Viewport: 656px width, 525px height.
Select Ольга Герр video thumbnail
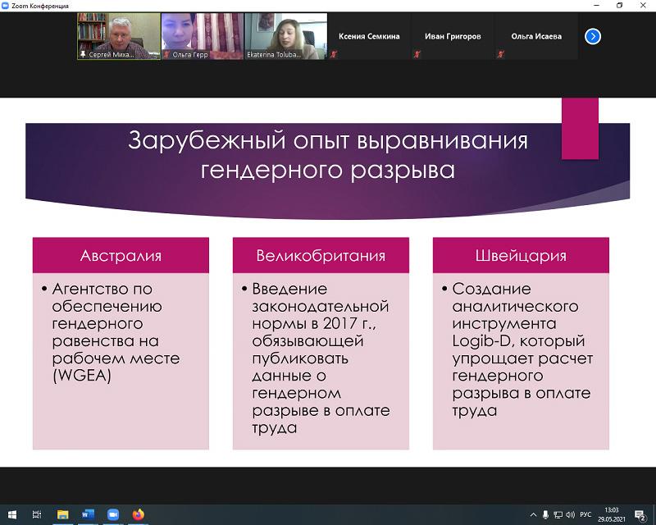point(201,36)
